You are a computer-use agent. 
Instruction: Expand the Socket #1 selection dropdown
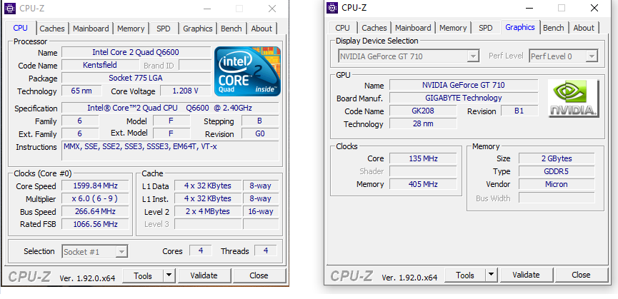(122, 251)
